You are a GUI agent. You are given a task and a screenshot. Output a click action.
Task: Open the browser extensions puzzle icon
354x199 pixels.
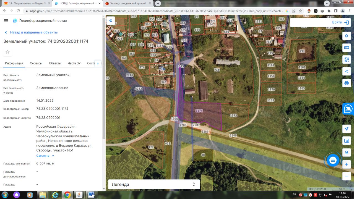tap(329, 11)
